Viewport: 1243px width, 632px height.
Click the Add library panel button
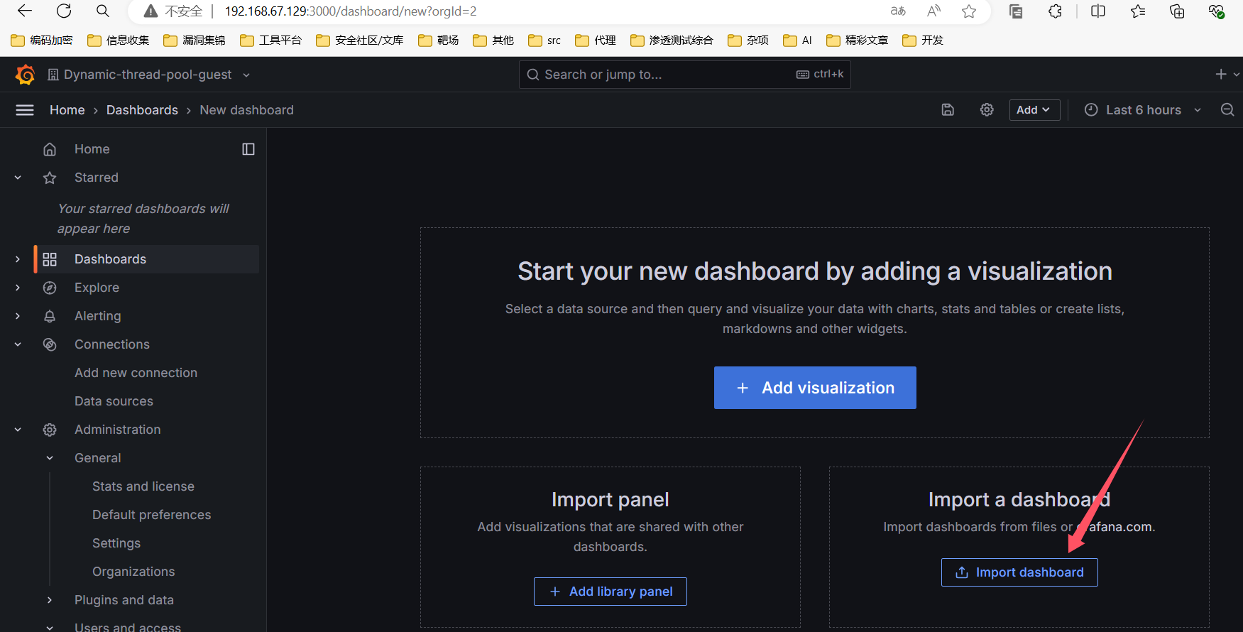(610, 592)
